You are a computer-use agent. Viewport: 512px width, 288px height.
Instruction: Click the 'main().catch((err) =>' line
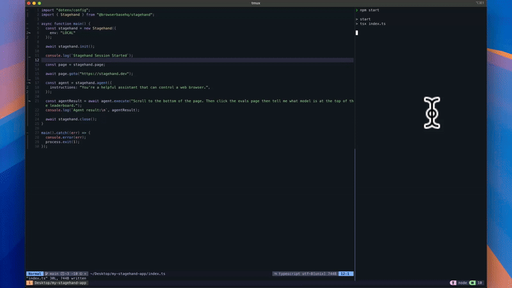point(66,133)
